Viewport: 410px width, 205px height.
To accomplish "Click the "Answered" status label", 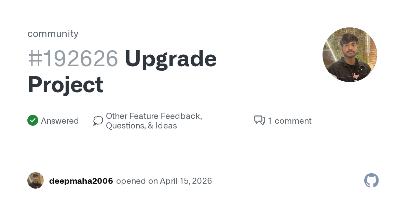I will [x=60, y=121].
